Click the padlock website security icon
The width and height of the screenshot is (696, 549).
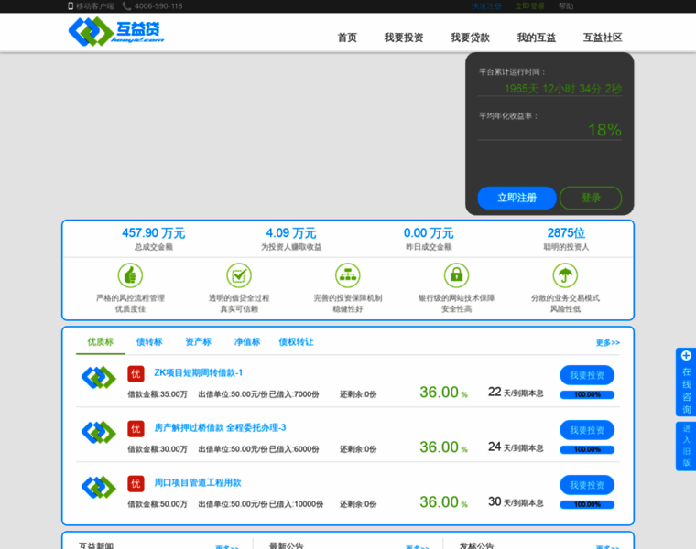pyautogui.click(x=456, y=274)
